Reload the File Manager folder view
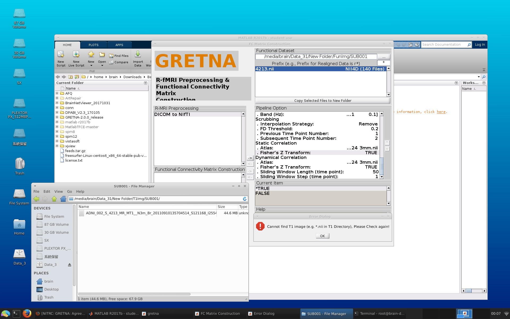This screenshot has height=319, width=510. pos(245,199)
